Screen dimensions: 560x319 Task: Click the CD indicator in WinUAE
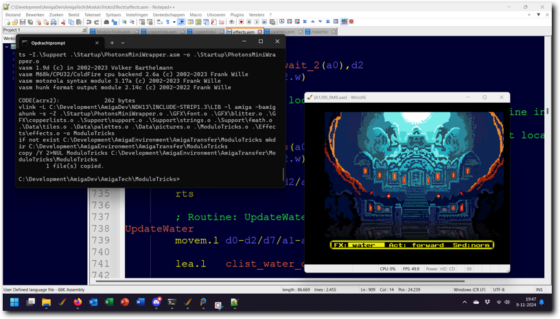[452, 269]
